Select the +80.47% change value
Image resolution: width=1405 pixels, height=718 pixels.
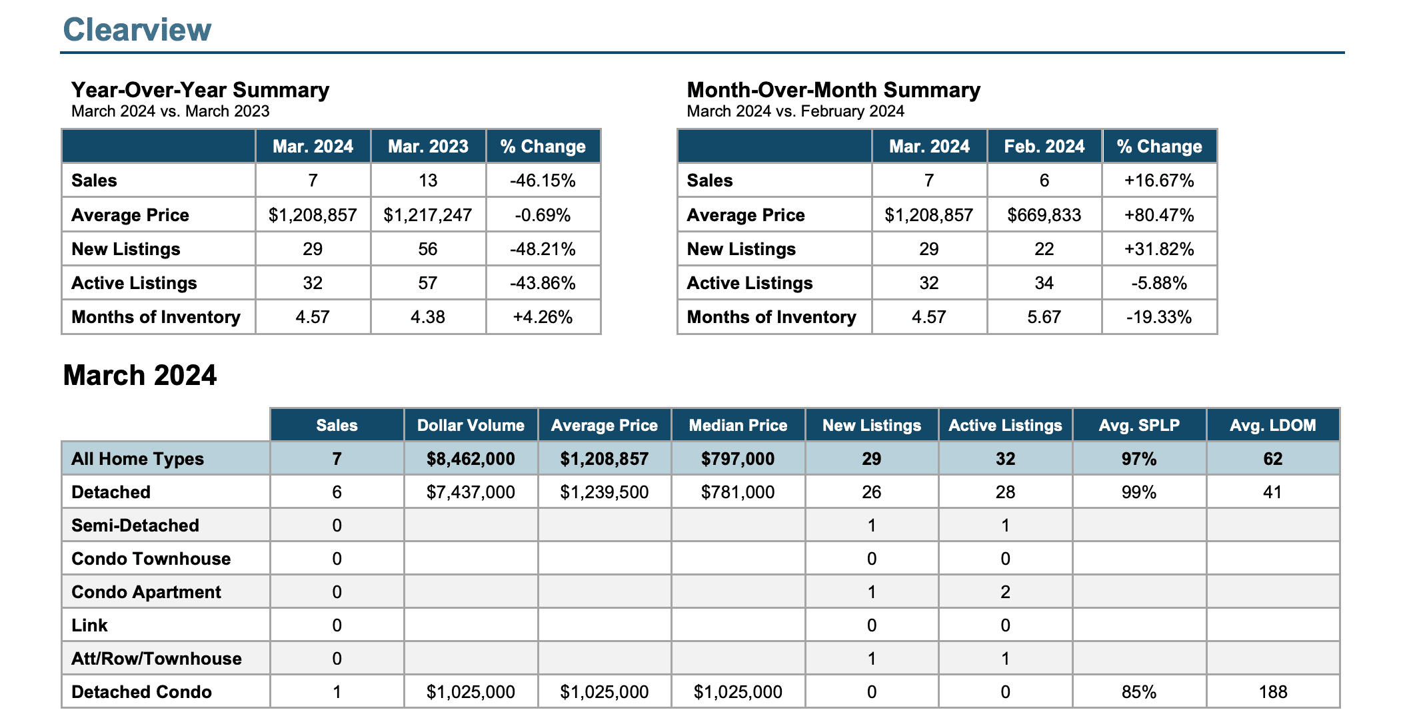[1159, 215]
